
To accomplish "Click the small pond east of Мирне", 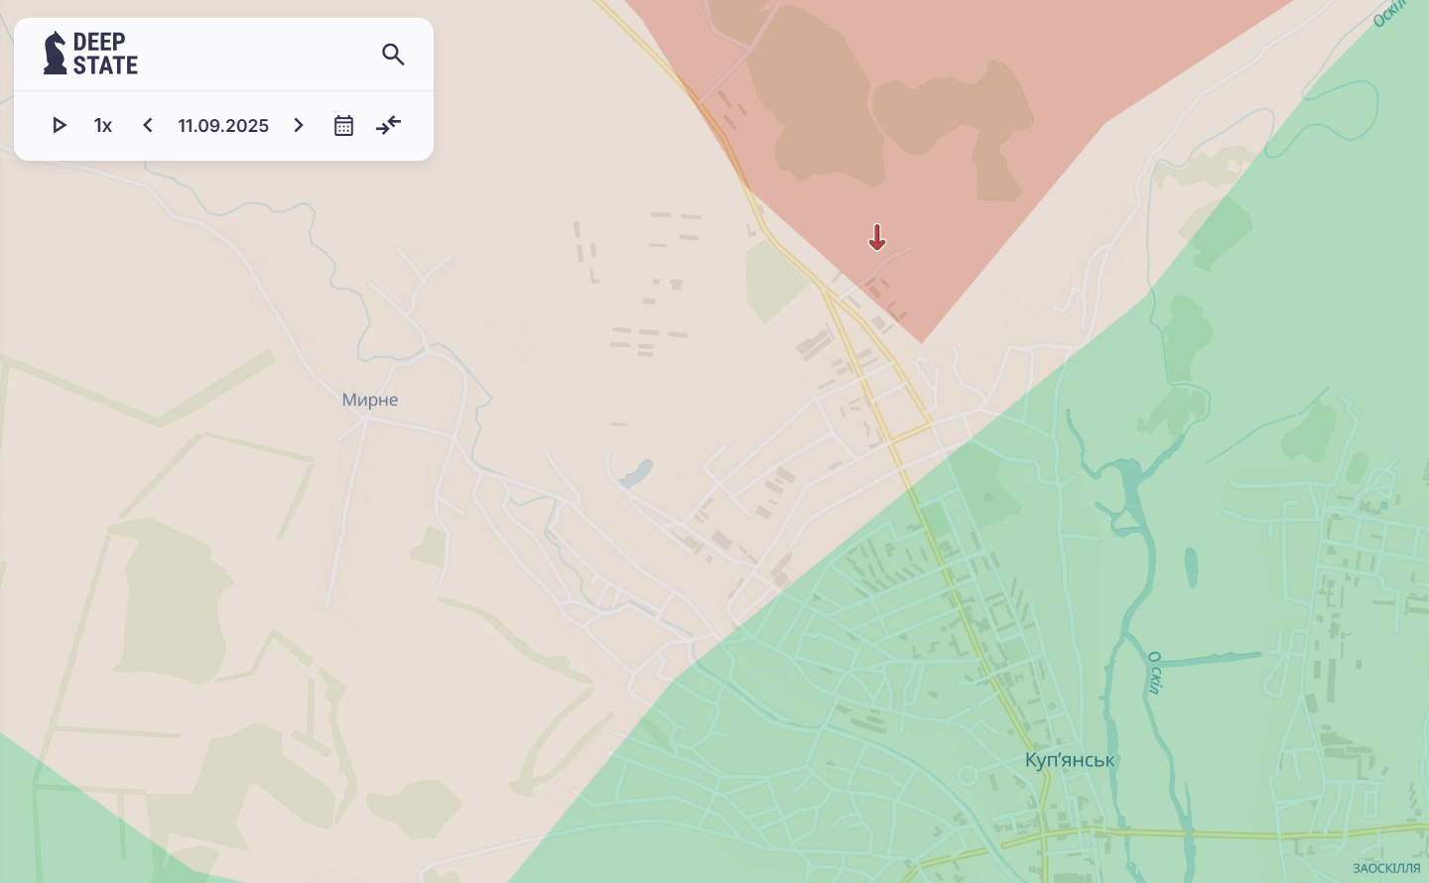I will click(x=636, y=473).
